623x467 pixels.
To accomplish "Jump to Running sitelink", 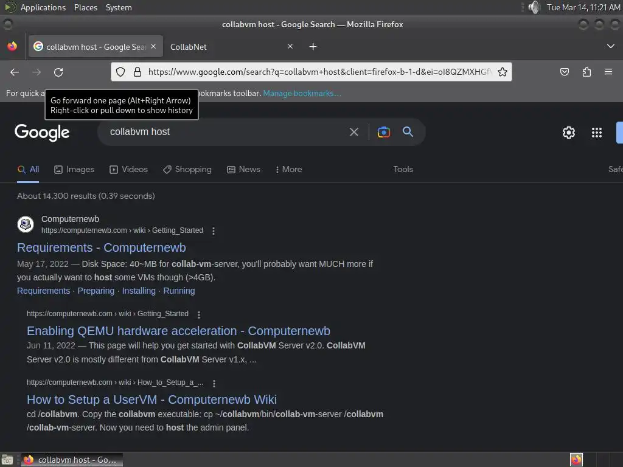I will [x=179, y=291].
